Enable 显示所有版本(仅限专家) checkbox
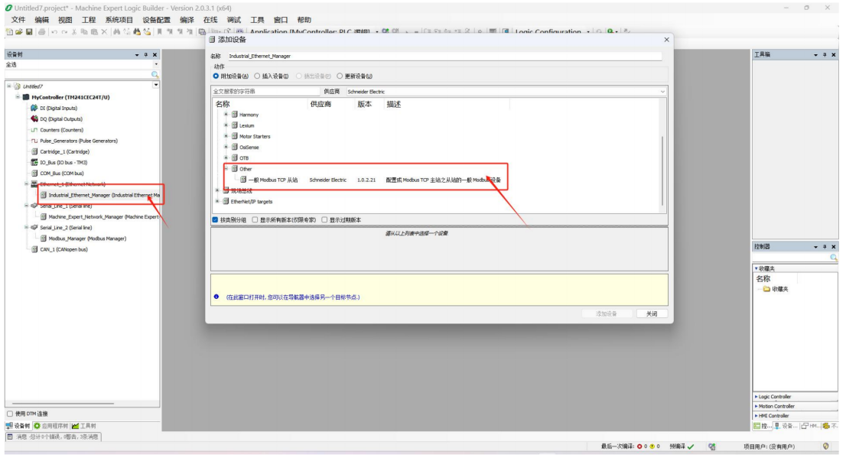This screenshot has width=846, height=461. (x=255, y=219)
